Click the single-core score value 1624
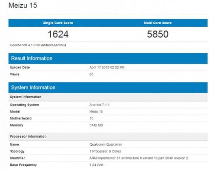 58,34
